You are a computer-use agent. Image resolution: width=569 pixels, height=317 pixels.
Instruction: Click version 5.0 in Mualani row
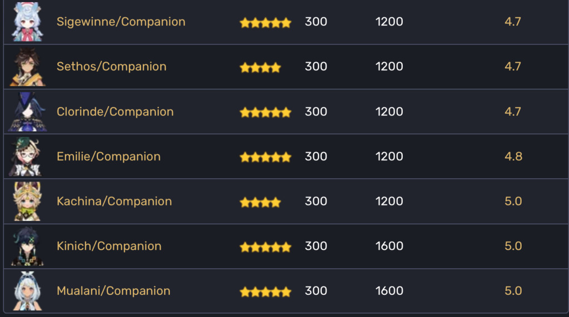(x=513, y=291)
